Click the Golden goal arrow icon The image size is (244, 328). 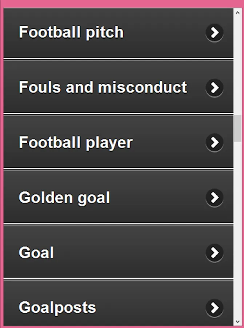[x=215, y=198]
